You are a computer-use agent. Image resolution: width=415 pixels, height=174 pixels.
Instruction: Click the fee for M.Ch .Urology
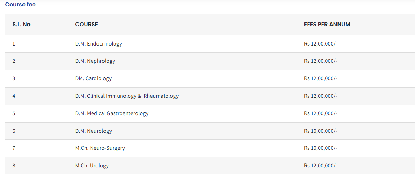320,166
